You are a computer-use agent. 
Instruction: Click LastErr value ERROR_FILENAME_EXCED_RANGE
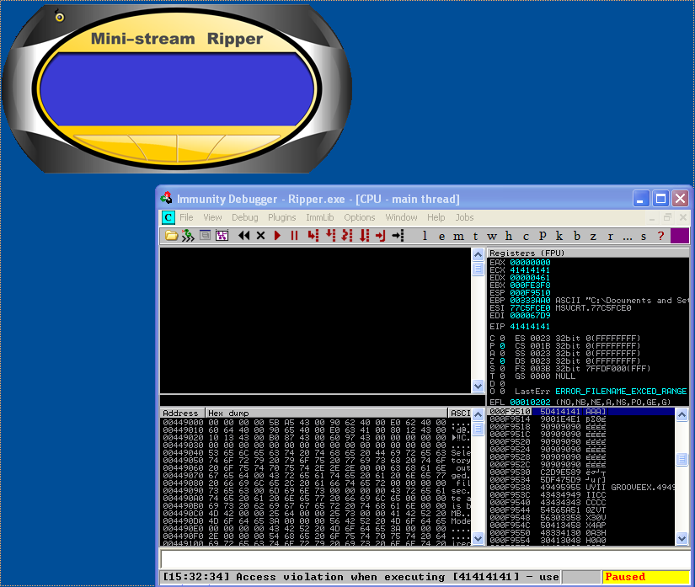621,391
